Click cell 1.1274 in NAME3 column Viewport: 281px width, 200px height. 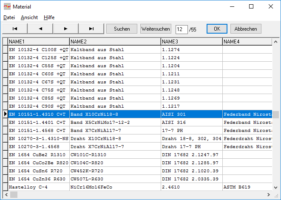pyautogui.click(x=192, y=49)
